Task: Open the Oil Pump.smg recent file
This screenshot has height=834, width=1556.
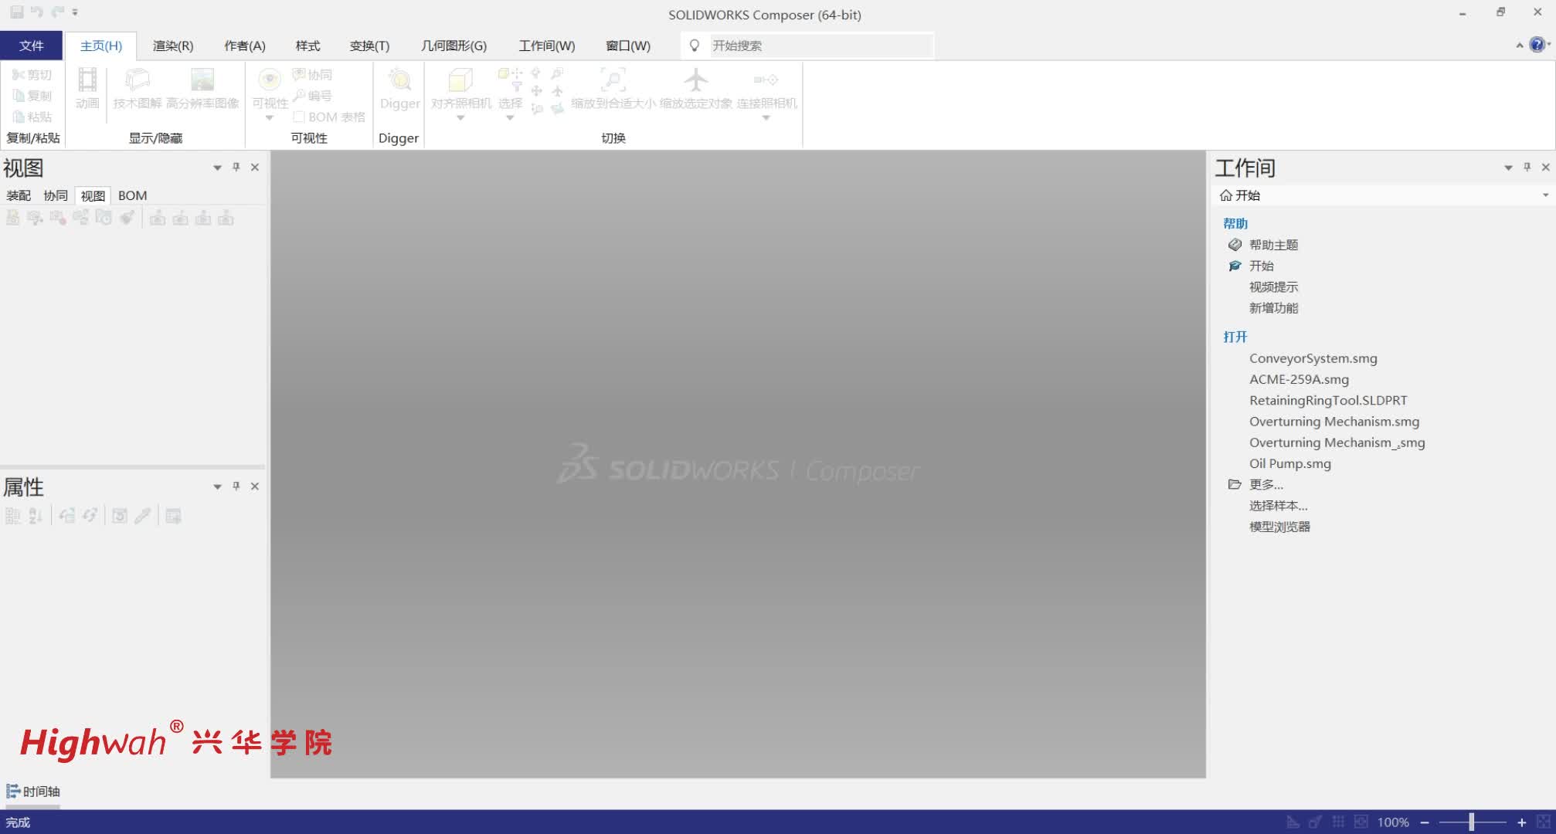Action: [1289, 463]
